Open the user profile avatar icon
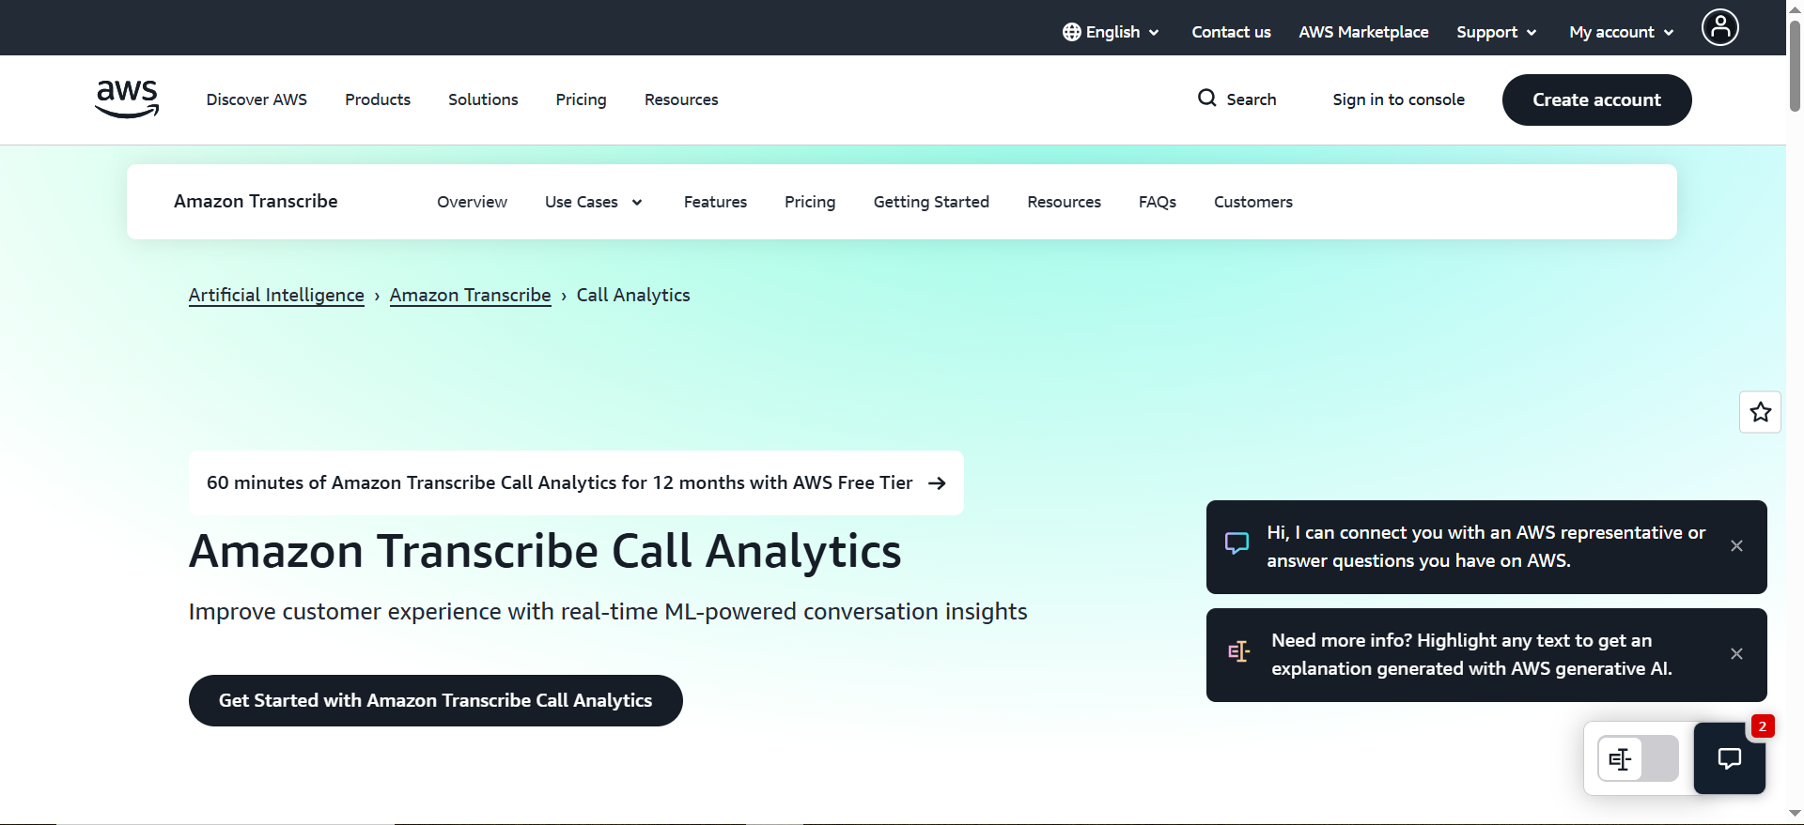1804x825 pixels. click(1719, 27)
